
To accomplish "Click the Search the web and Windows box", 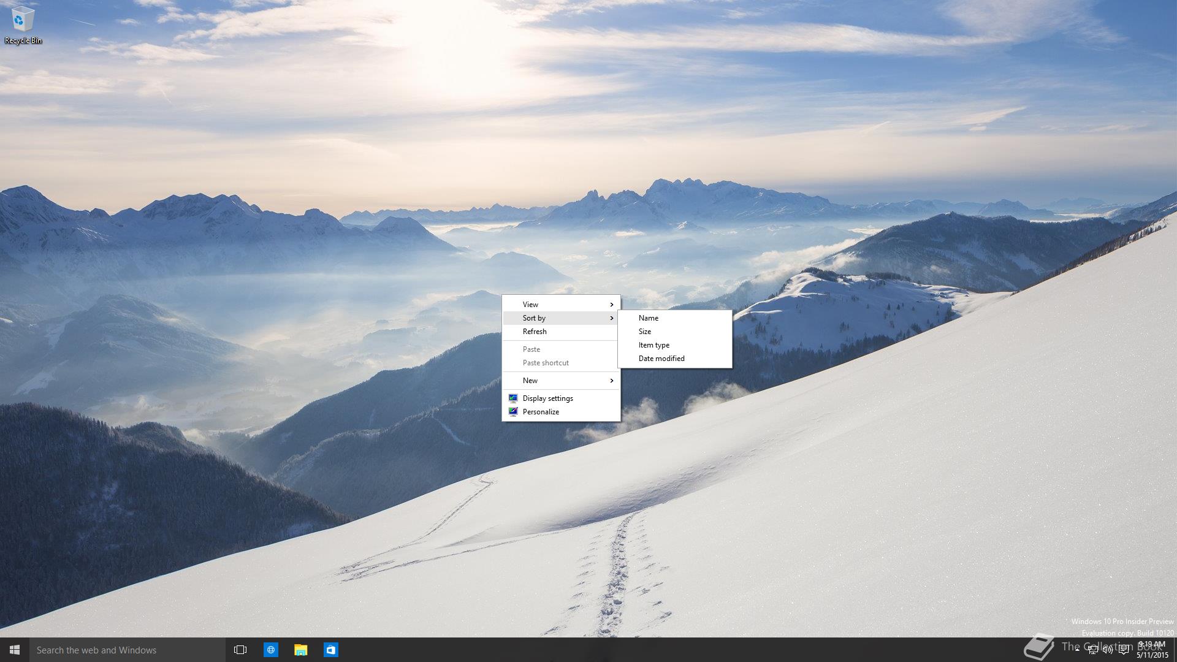I will point(128,650).
